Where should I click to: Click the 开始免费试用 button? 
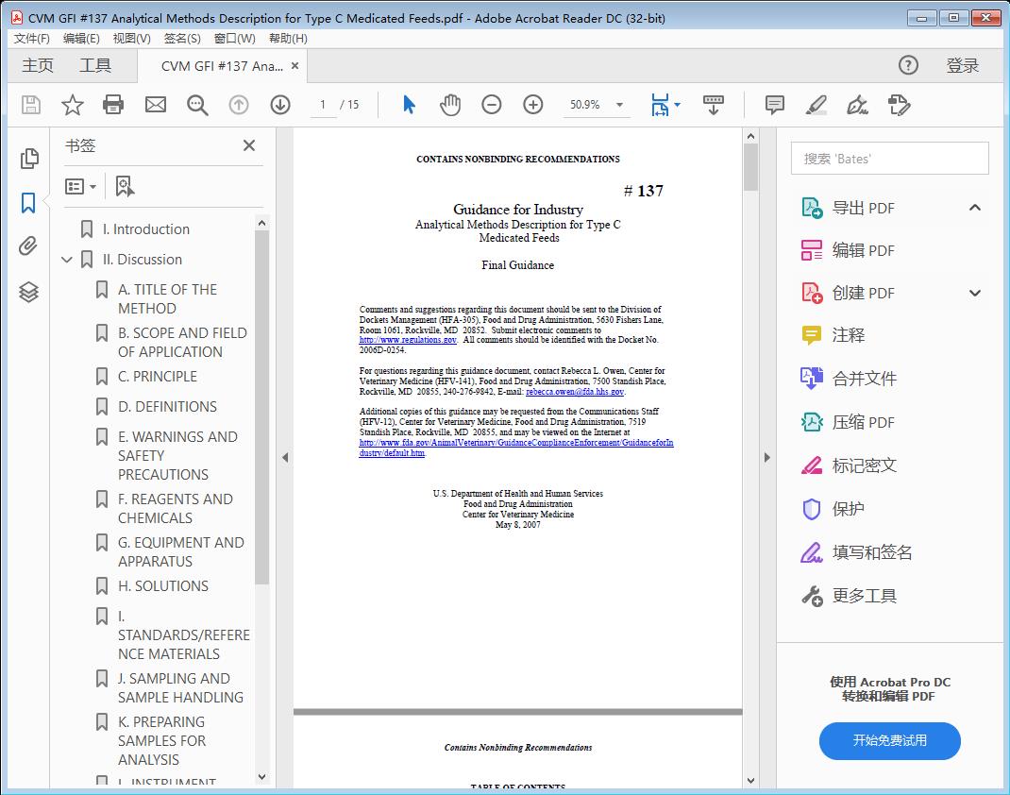click(888, 741)
